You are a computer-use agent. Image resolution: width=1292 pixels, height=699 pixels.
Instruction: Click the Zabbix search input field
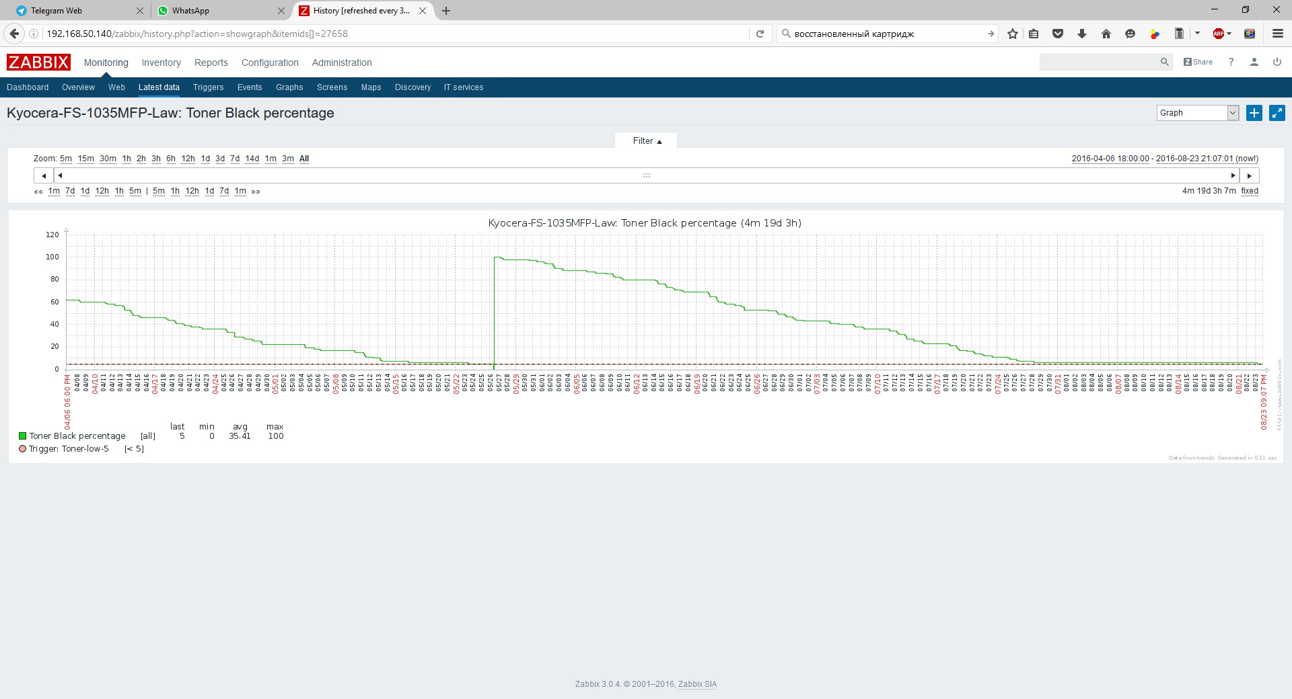coord(1099,62)
